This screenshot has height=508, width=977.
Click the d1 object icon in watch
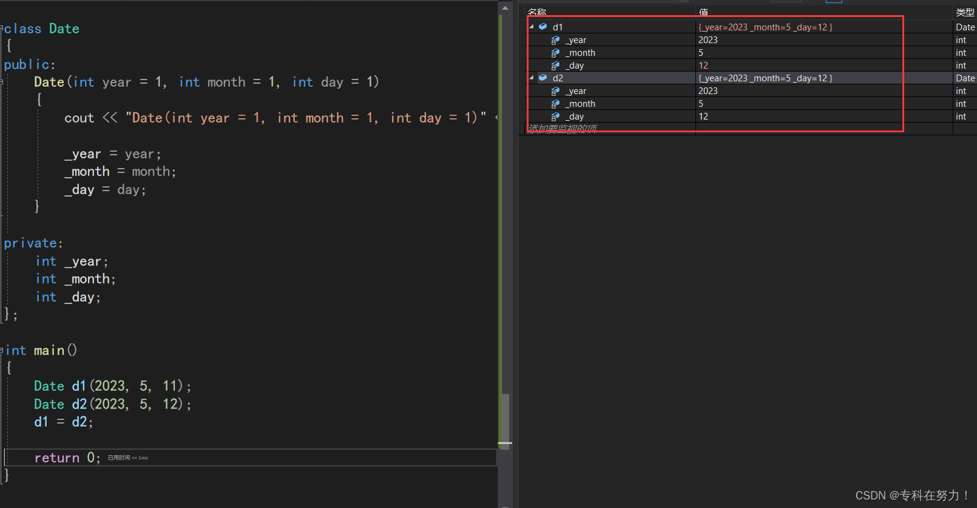tap(543, 27)
